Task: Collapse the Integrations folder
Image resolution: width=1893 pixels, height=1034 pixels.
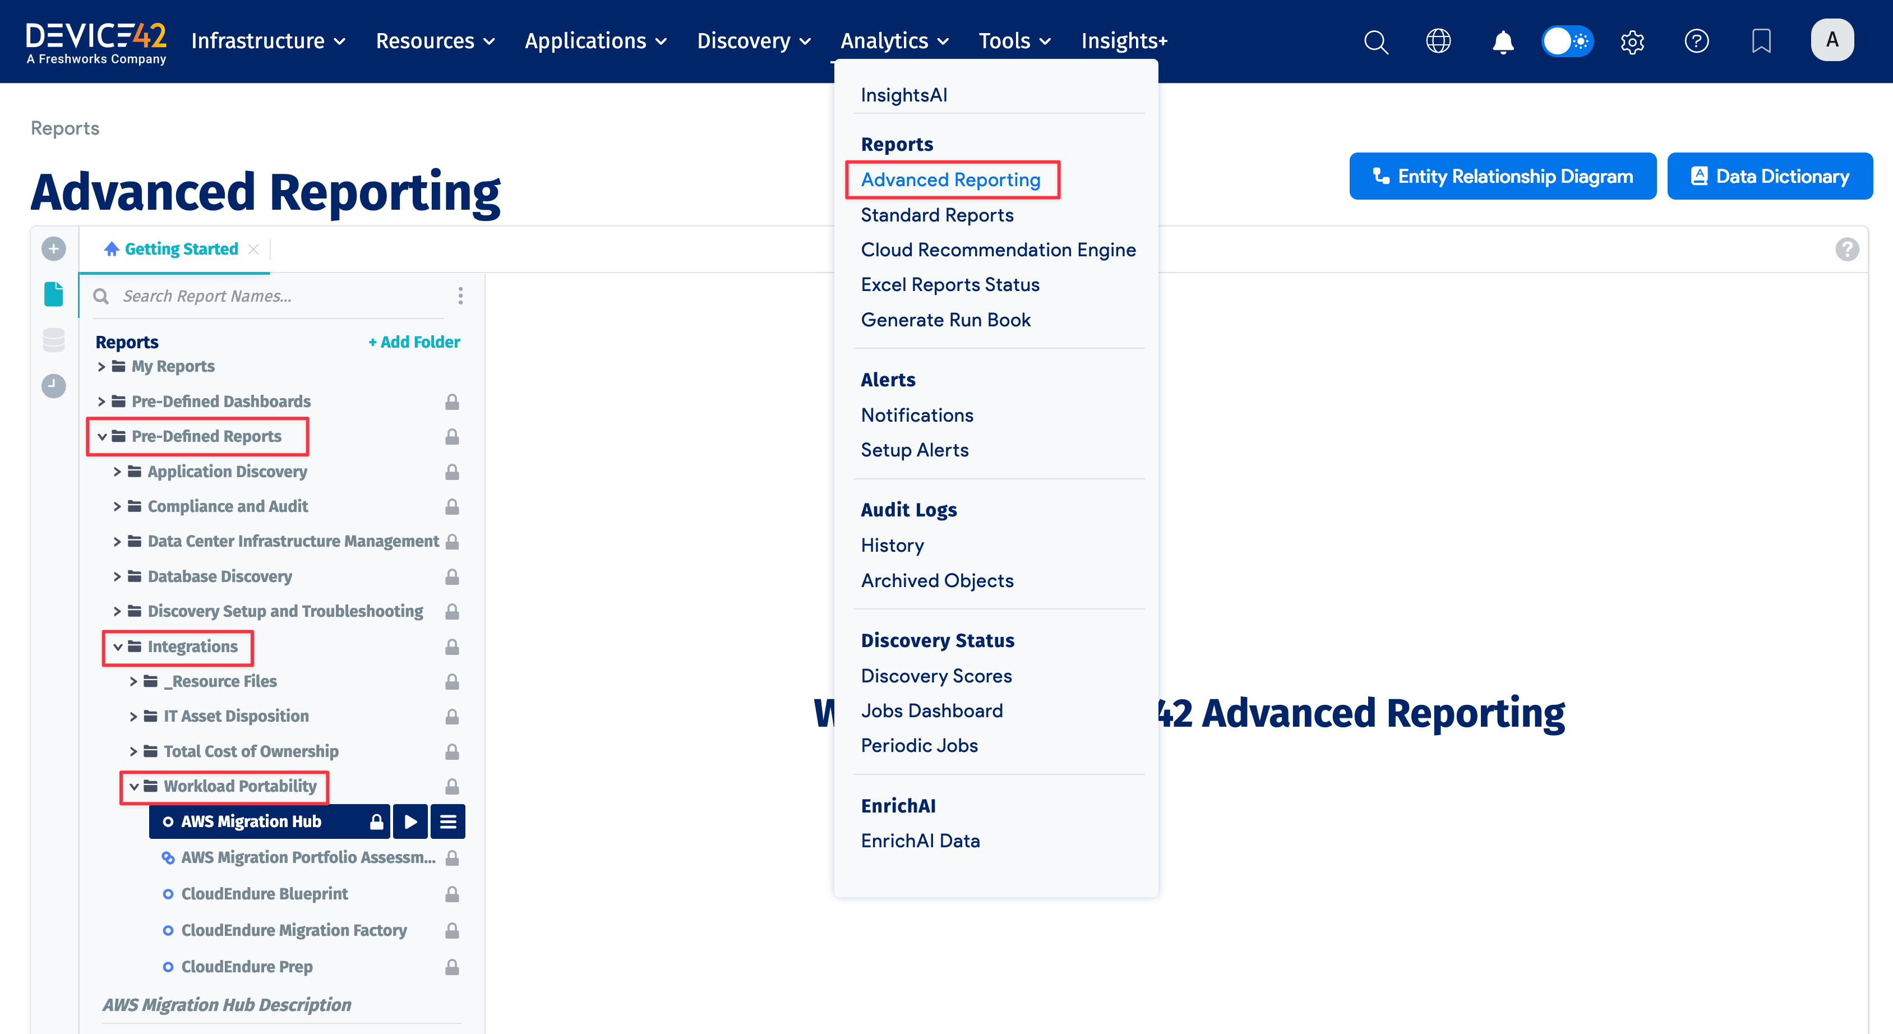Action: click(x=118, y=647)
